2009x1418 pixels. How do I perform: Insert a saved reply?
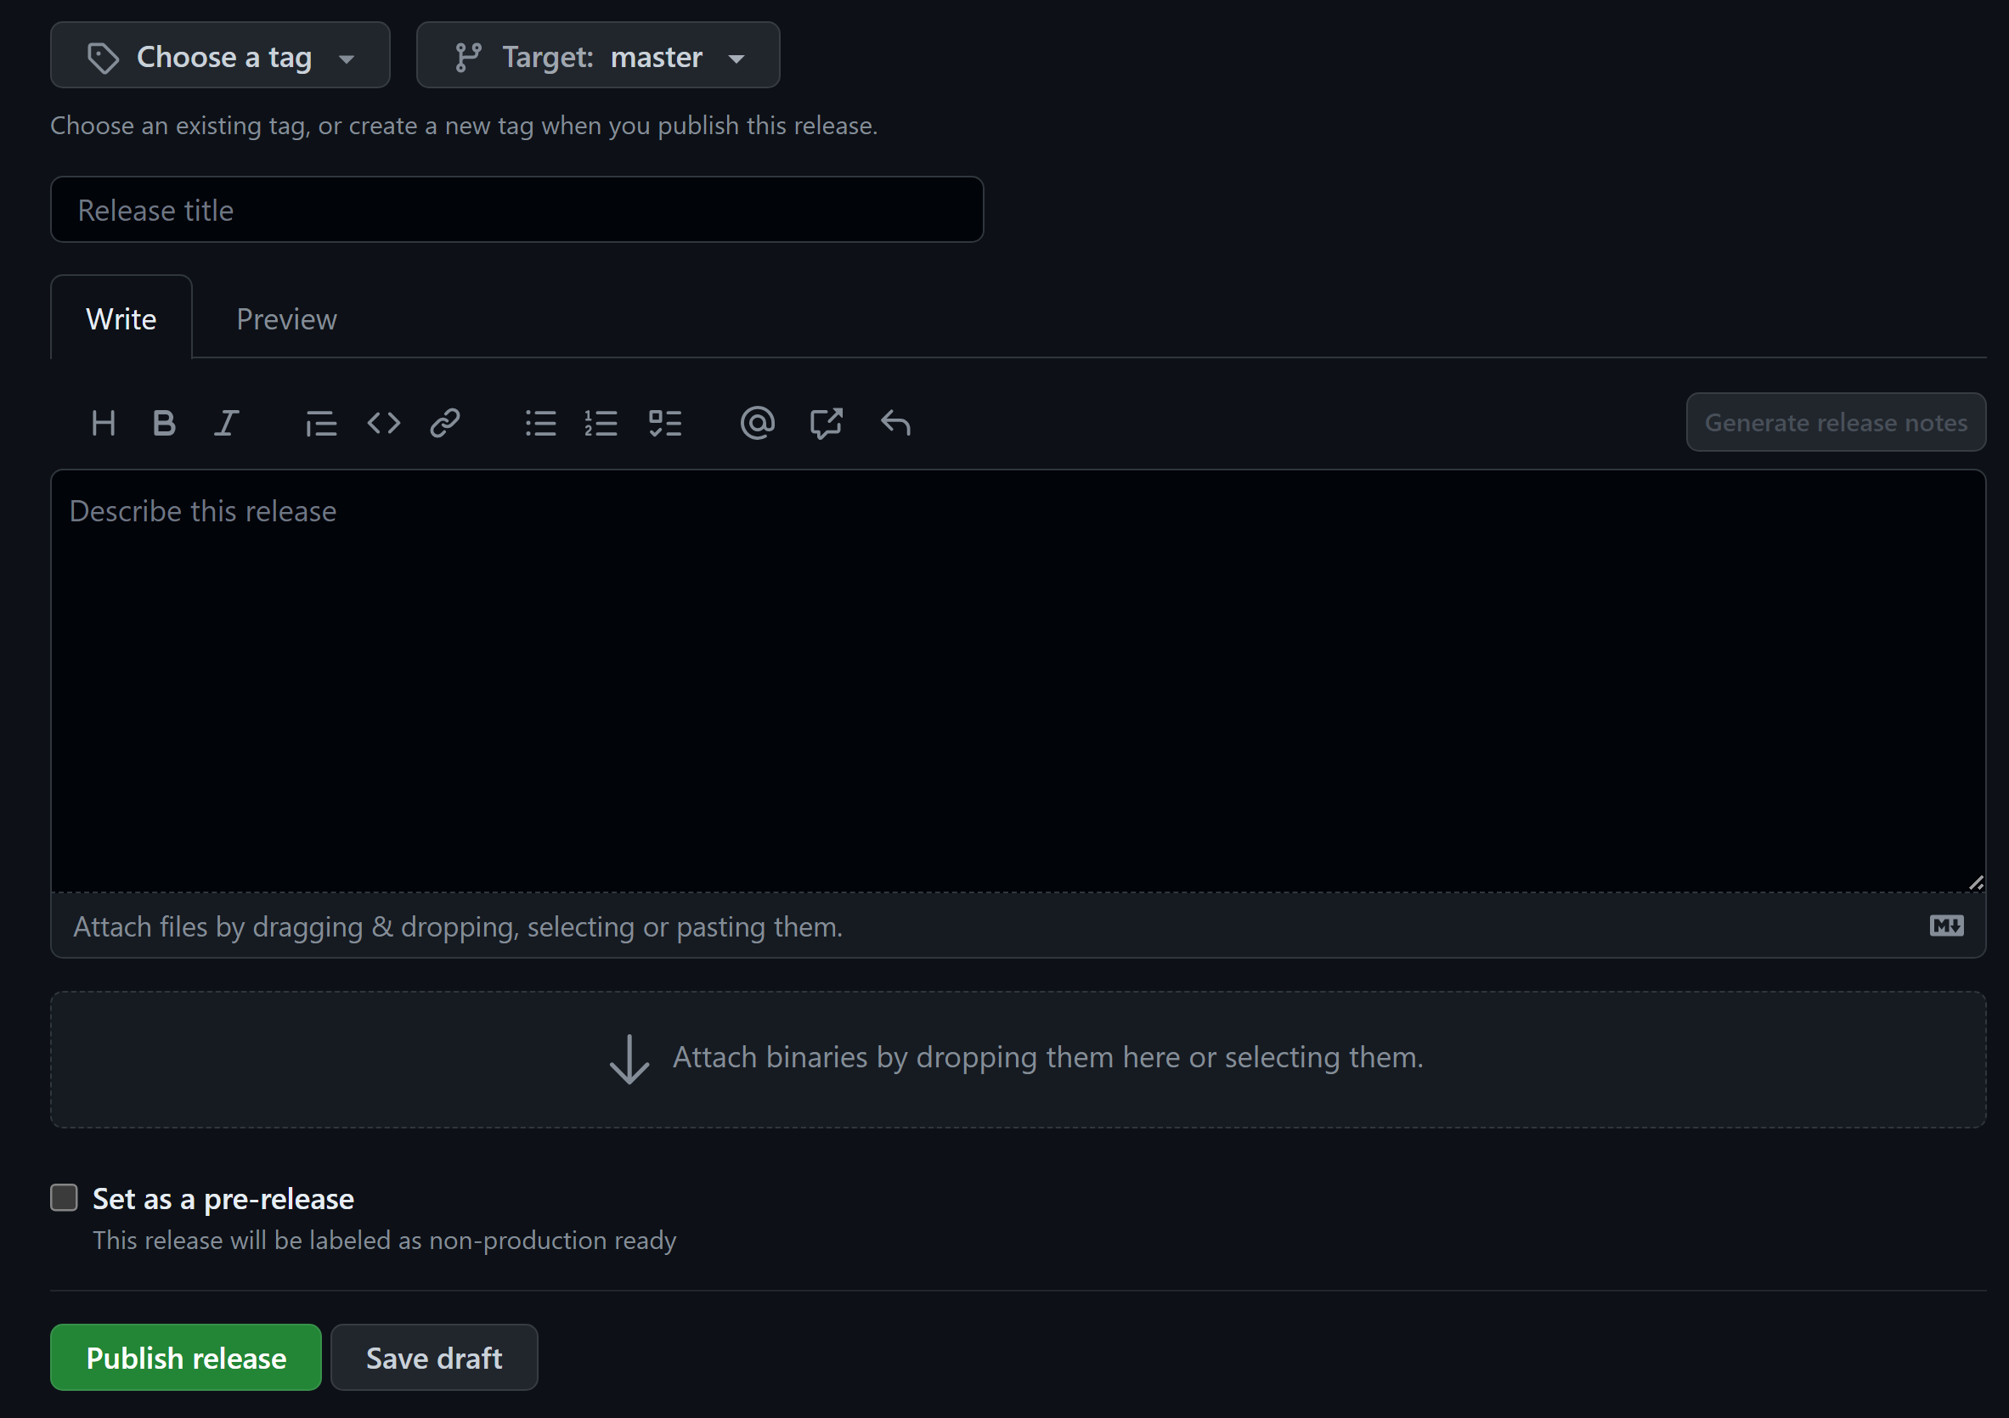895,424
